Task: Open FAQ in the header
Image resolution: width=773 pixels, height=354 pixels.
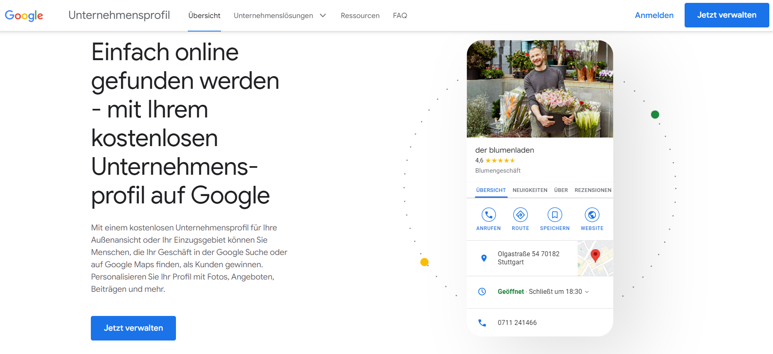Action: (x=400, y=16)
